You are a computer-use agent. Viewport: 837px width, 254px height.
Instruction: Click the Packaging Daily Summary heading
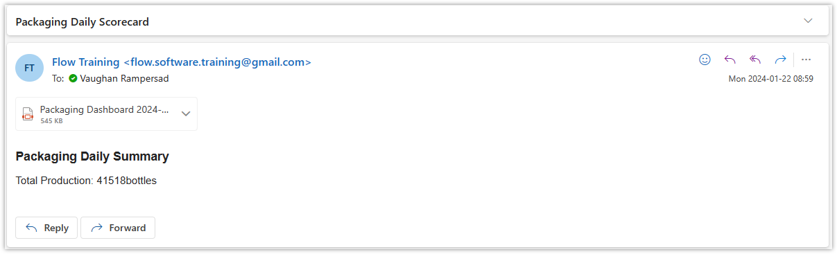tap(92, 156)
